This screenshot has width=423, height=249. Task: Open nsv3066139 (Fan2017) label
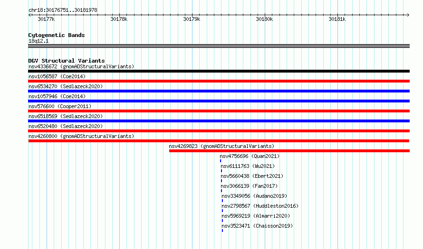249,186
